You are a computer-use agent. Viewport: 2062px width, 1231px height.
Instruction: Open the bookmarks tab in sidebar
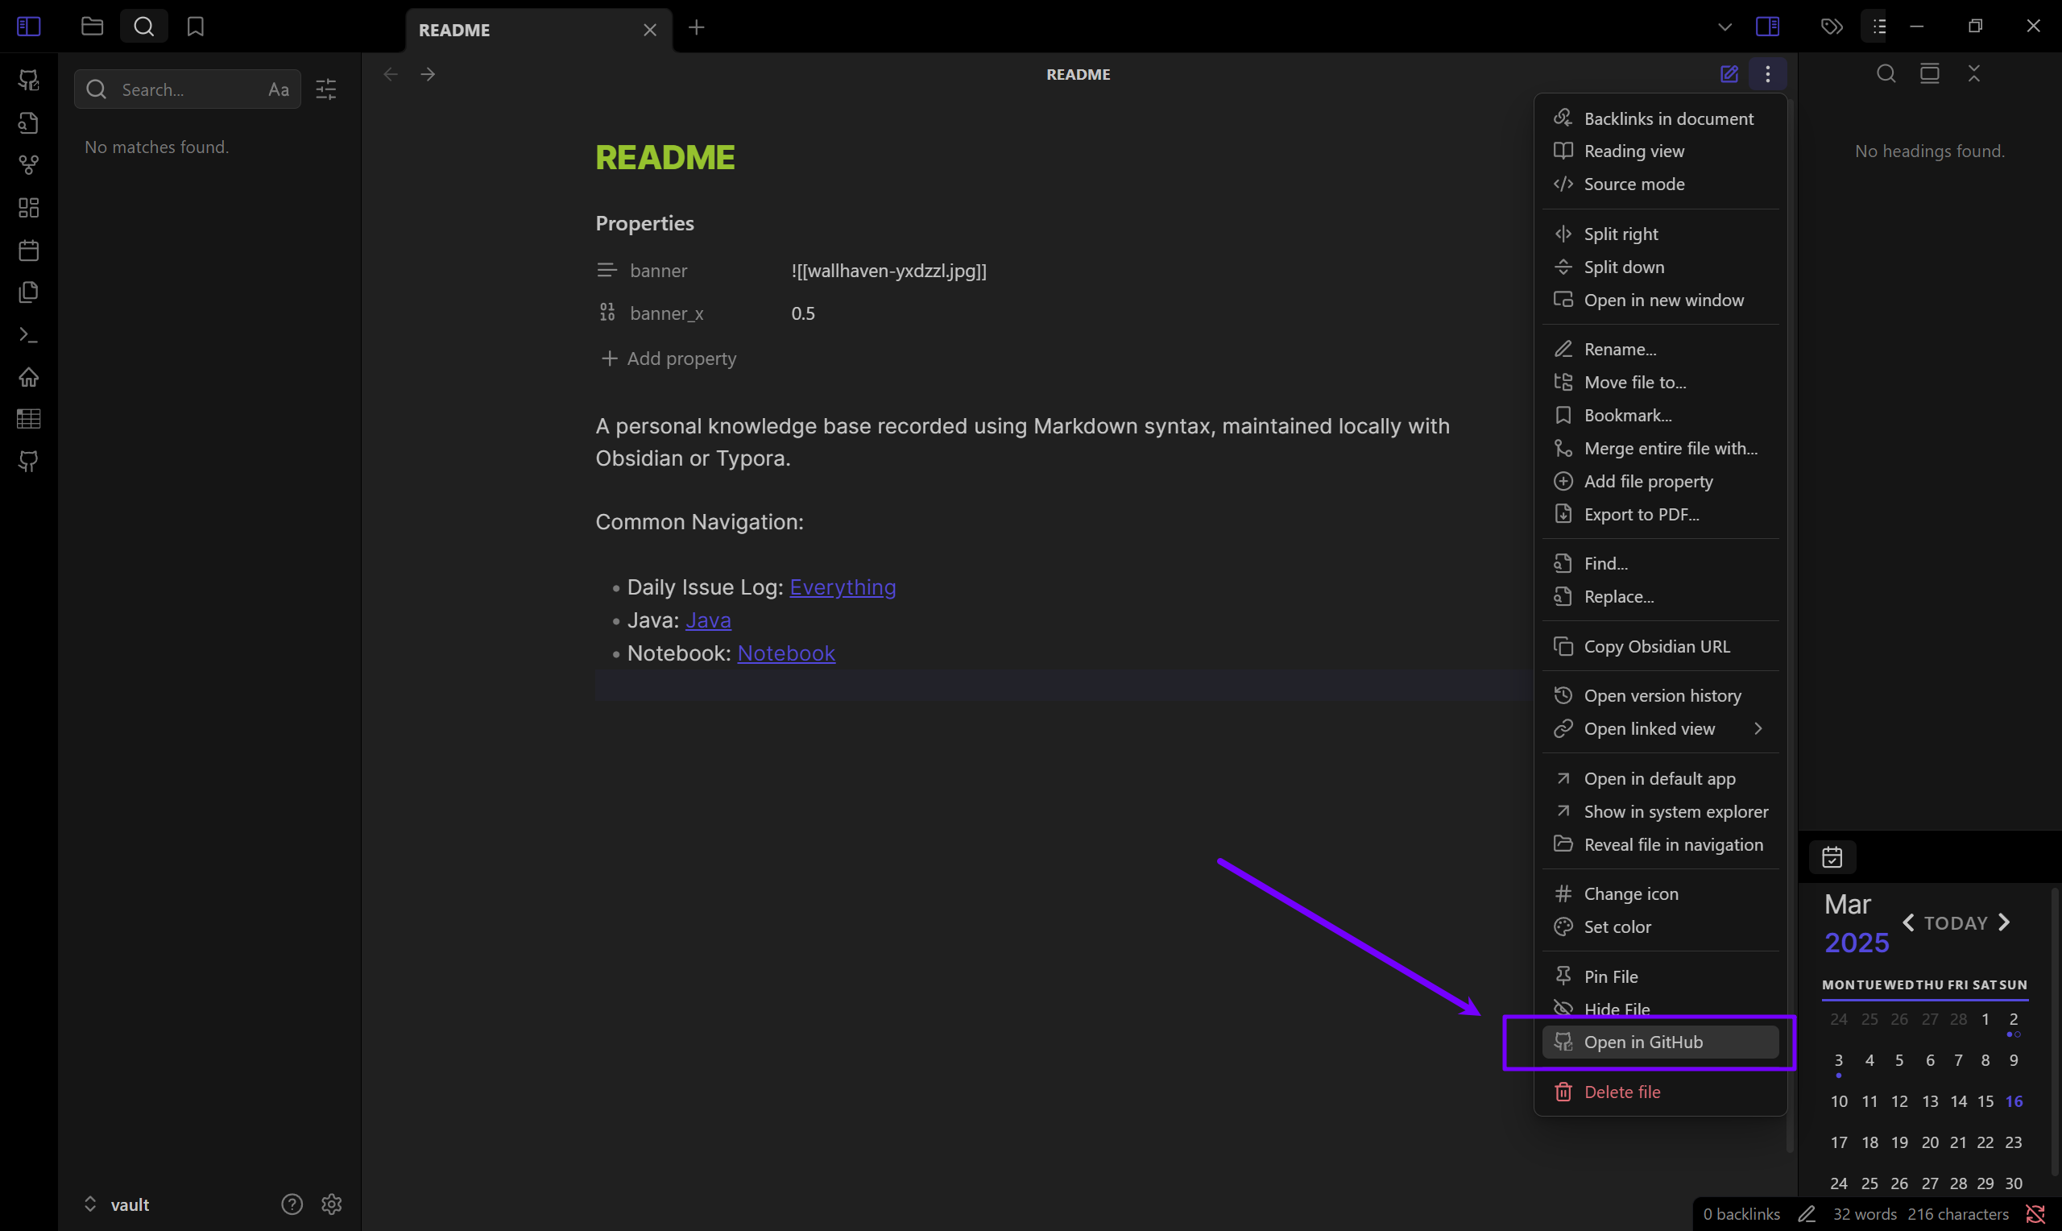tap(195, 27)
